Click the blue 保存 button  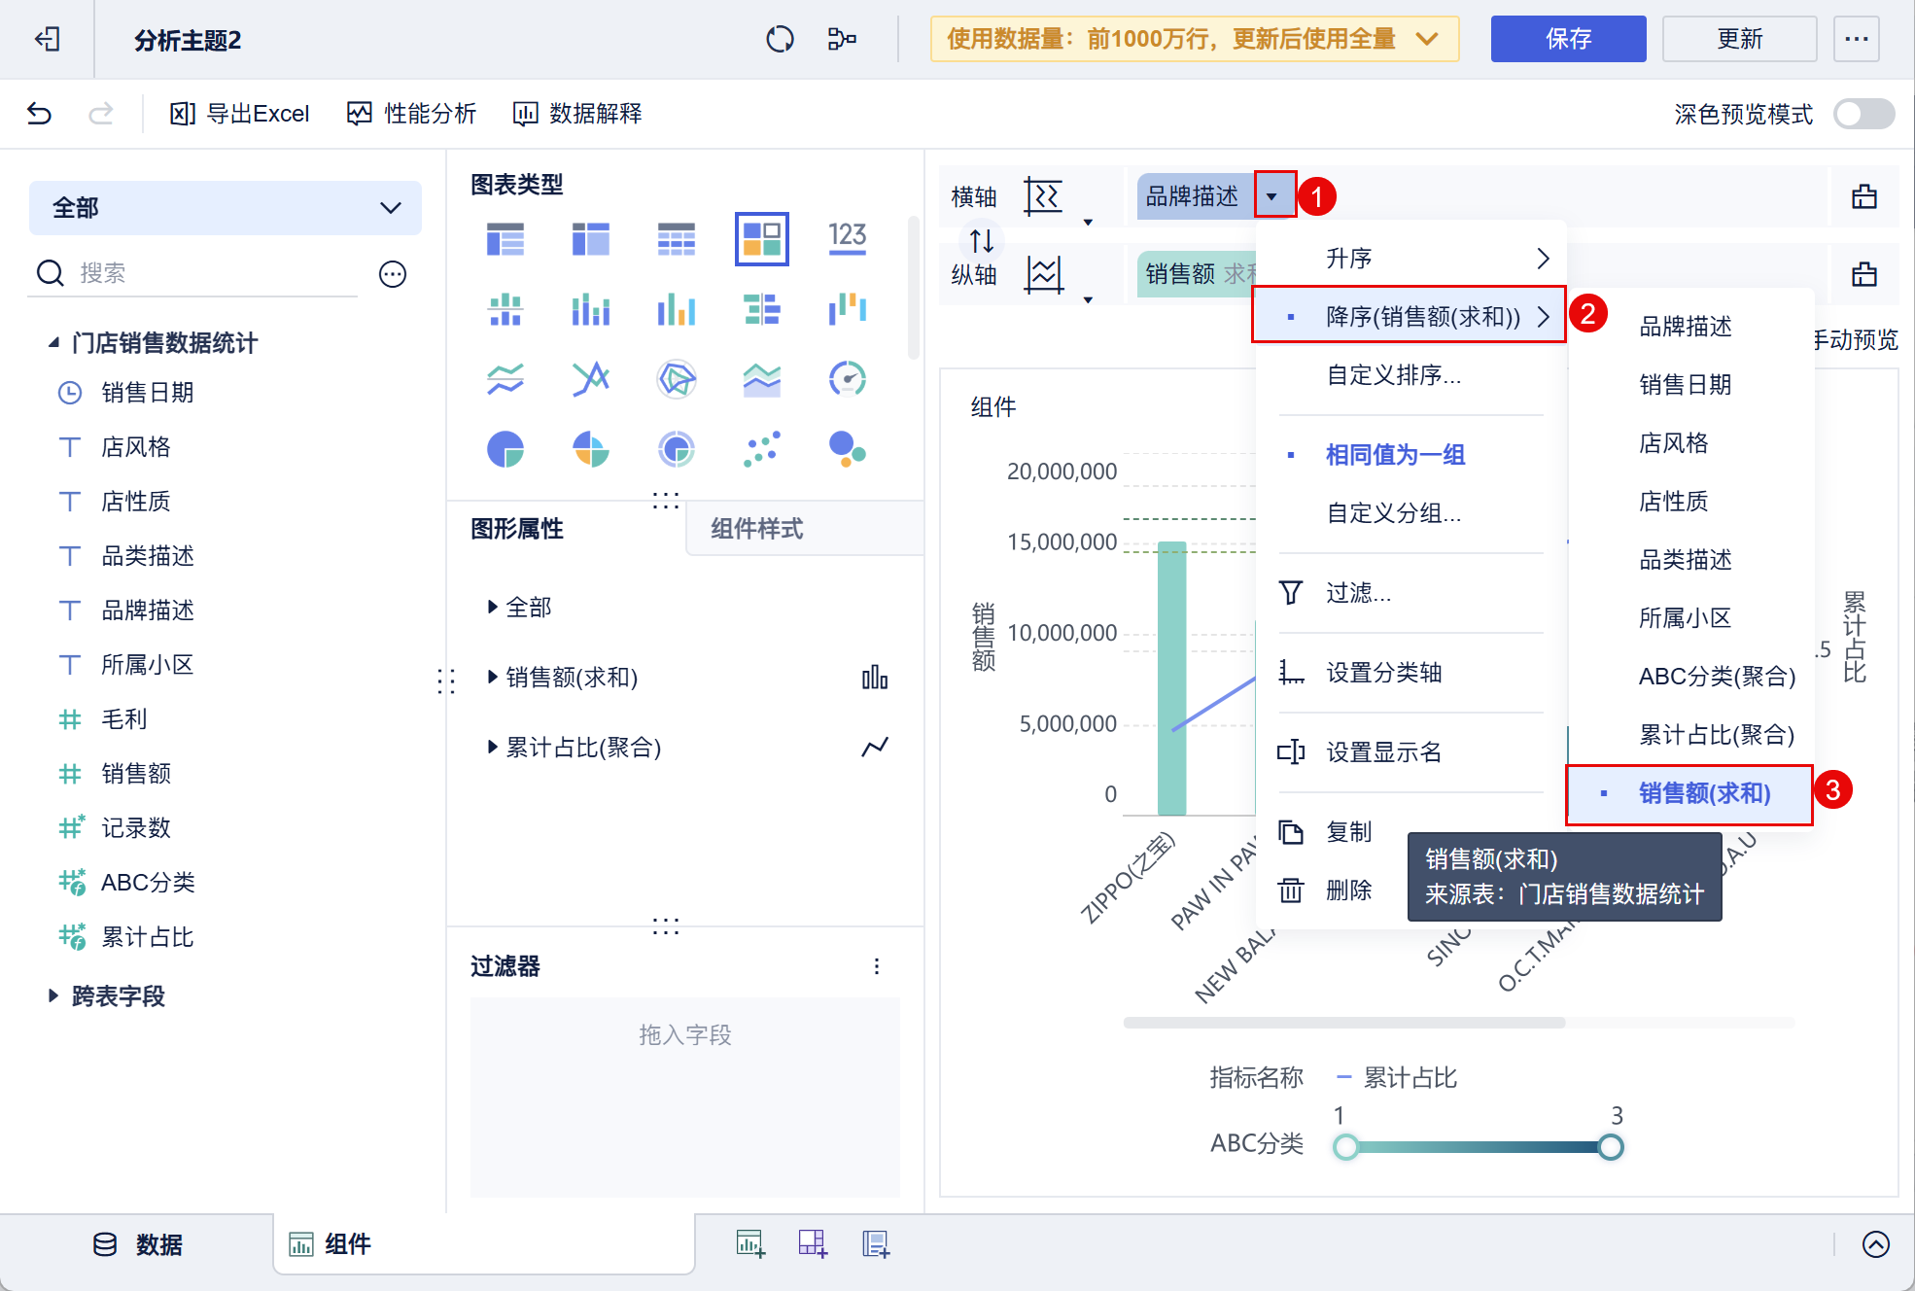(1567, 39)
